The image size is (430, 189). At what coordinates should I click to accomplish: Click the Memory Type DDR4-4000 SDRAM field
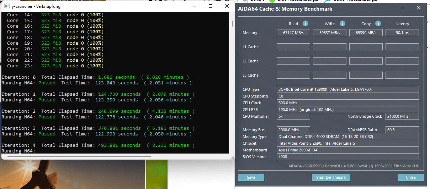click(x=348, y=137)
